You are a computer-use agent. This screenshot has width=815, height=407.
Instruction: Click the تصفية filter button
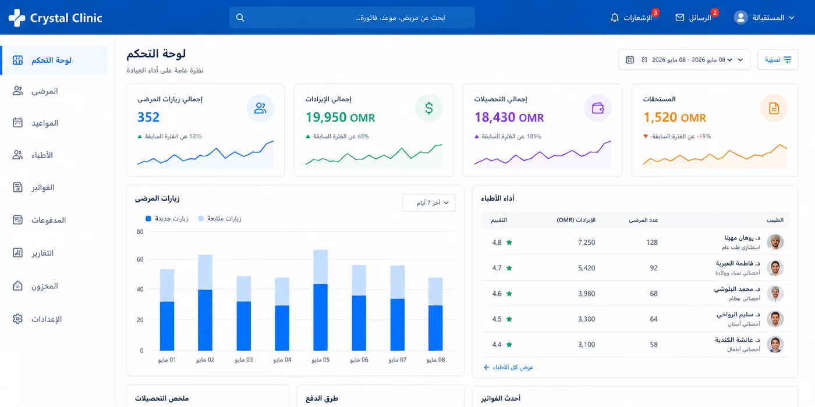coord(778,60)
